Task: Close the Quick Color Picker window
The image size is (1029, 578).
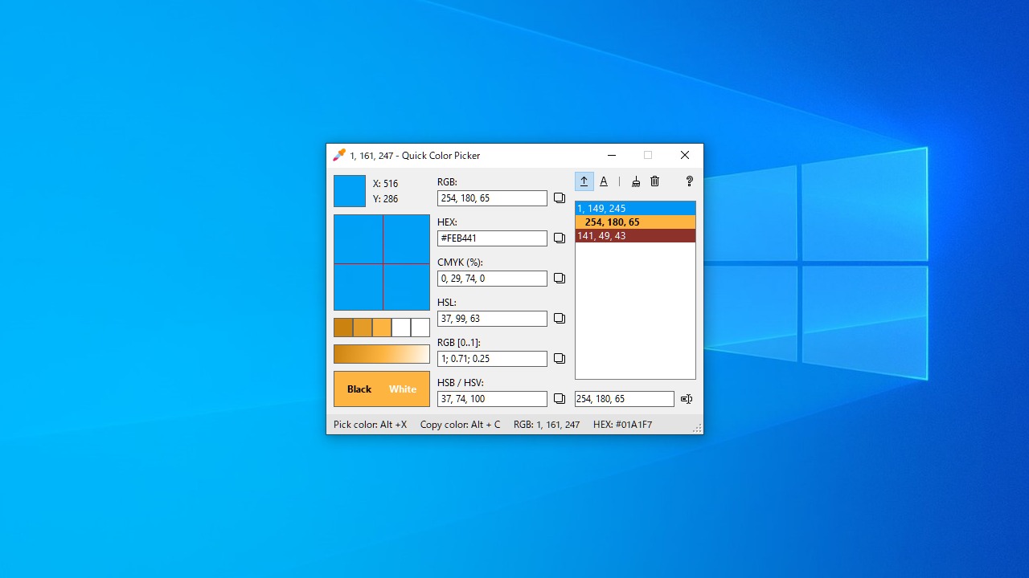Action: coord(685,155)
